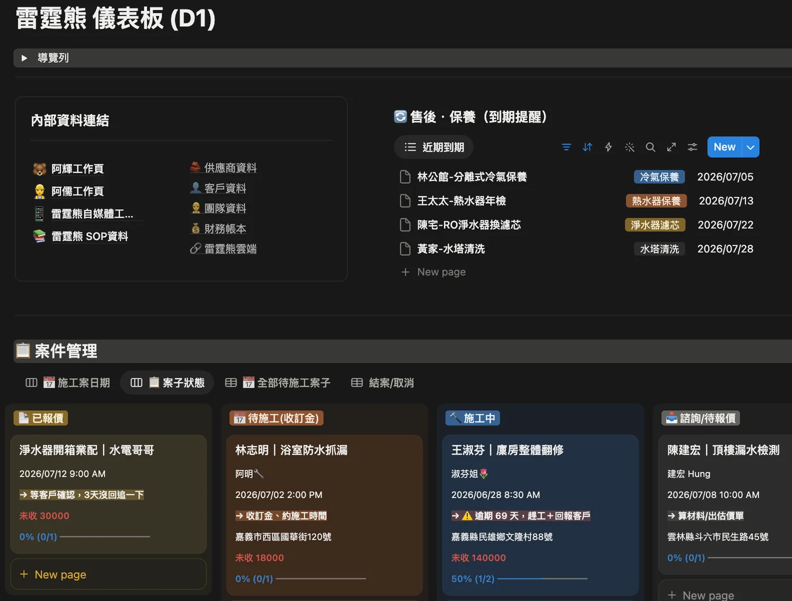The image size is (792, 601).
Task: Click the 待施工(收訂金) column header
Action: [277, 418]
